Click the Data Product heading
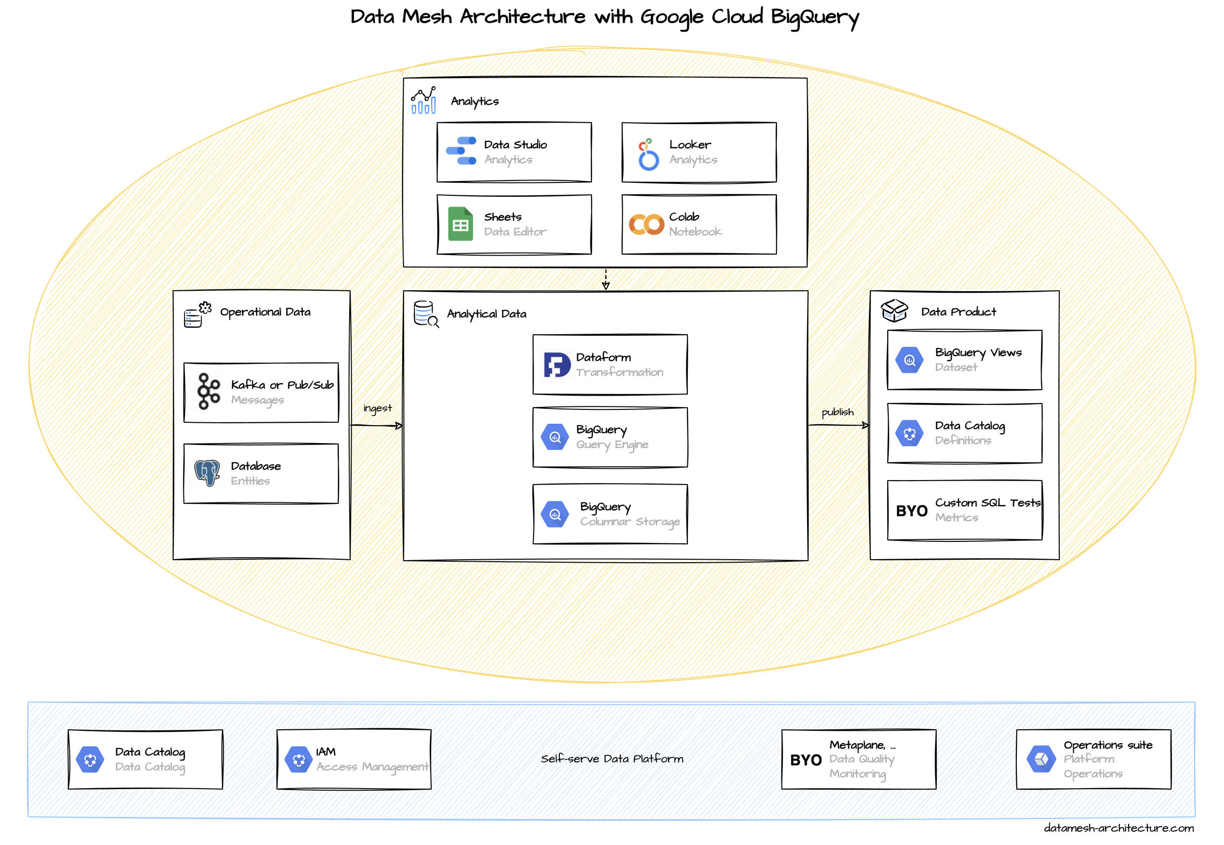This screenshot has width=1224, height=845. (958, 312)
